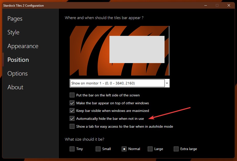Choose the Small bar size
This screenshot has width=237, height=161.
(98, 149)
